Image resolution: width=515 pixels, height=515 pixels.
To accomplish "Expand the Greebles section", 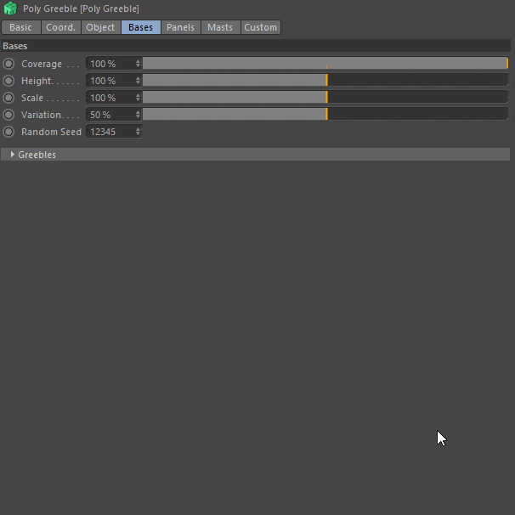I will click(13, 155).
